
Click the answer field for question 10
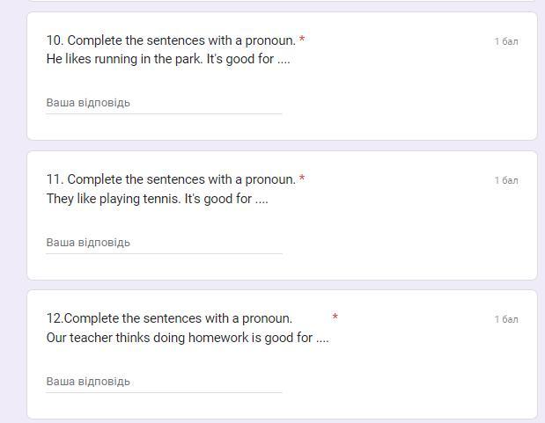pos(164,103)
